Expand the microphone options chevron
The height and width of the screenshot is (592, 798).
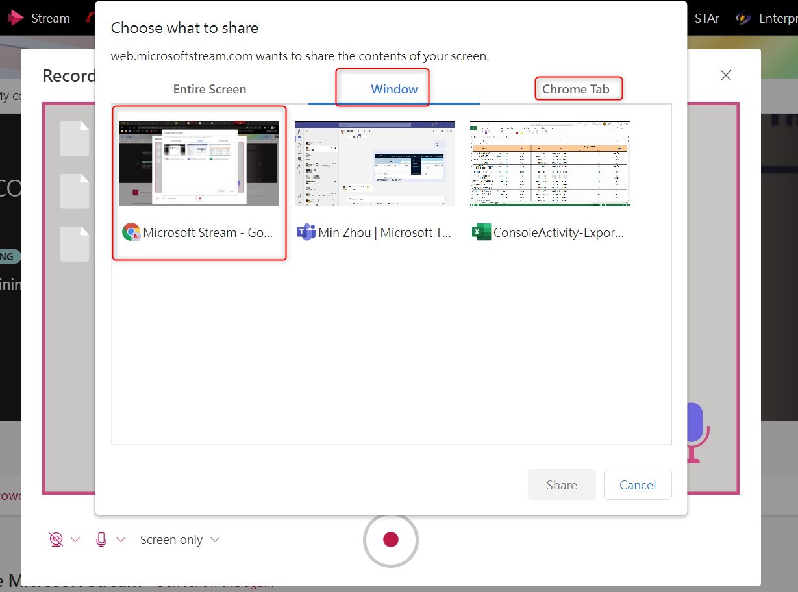click(121, 539)
